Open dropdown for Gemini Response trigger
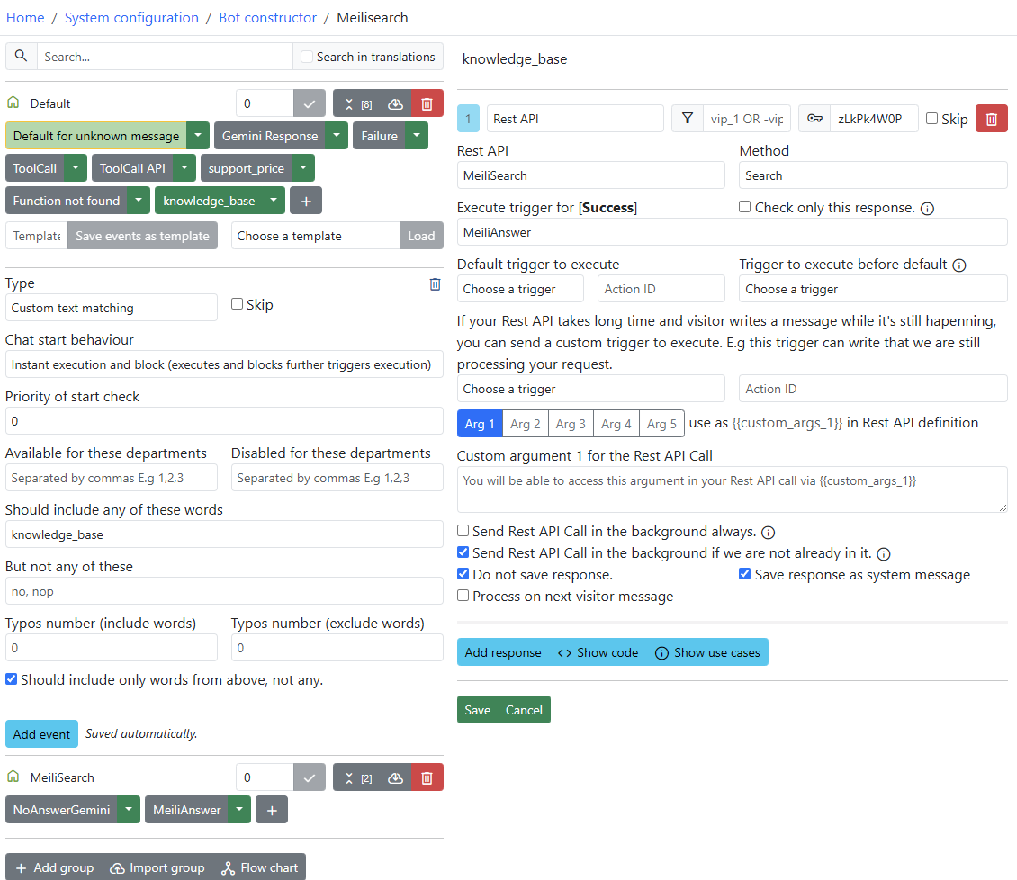Image resolution: width=1017 pixels, height=880 pixels. [337, 136]
